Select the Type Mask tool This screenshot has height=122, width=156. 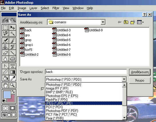pos(13,66)
